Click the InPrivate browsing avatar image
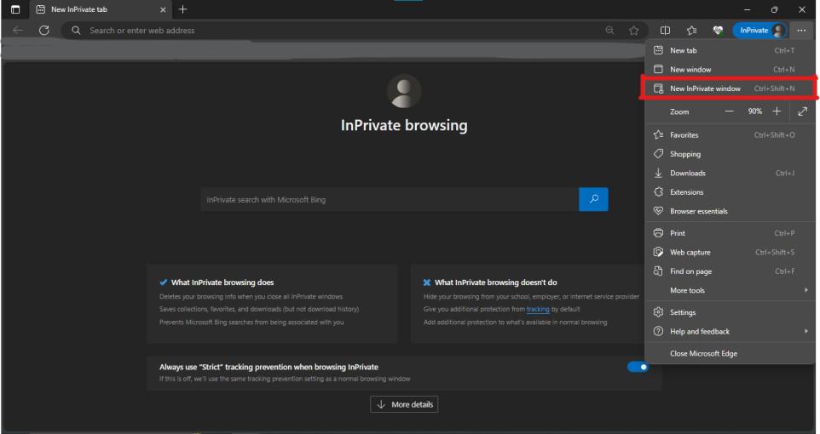 (404, 91)
